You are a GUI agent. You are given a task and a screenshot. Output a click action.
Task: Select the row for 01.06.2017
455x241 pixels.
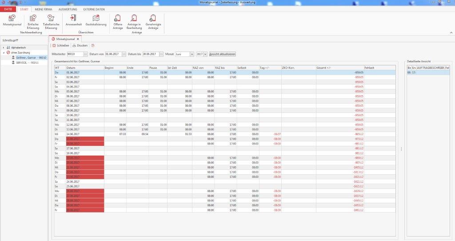click(225, 72)
